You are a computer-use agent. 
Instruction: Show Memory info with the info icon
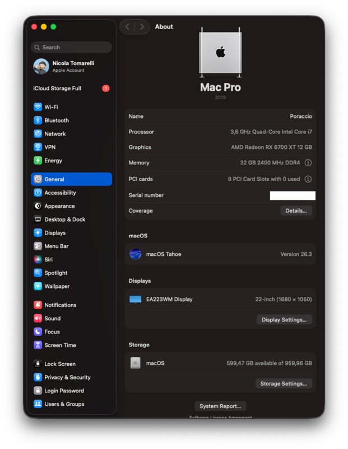tap(308, 163)
